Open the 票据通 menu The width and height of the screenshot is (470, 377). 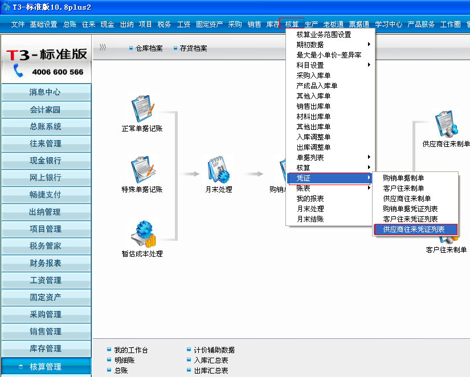359,24
